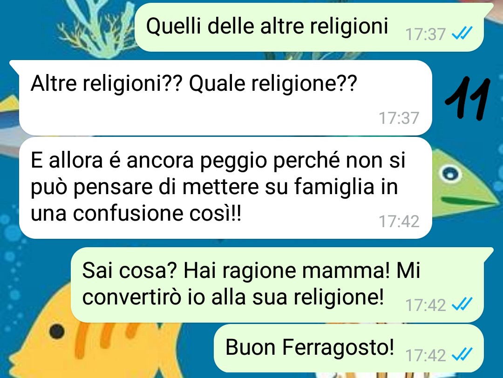
Task: Select the 'Sai cosa? Hai ragione mamma!' message
Action: [x=278, y=285]
